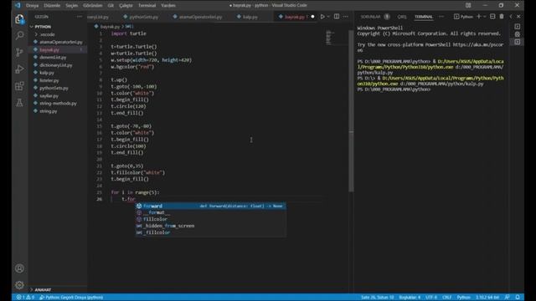
Task: Run Python file with play button
Action: coord(322,17)
